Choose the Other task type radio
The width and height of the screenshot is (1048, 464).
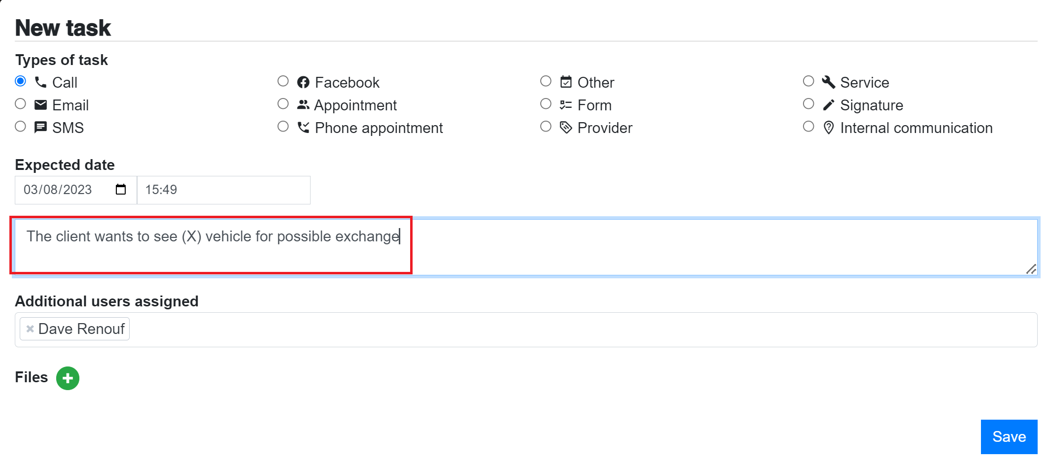(546, 81)
